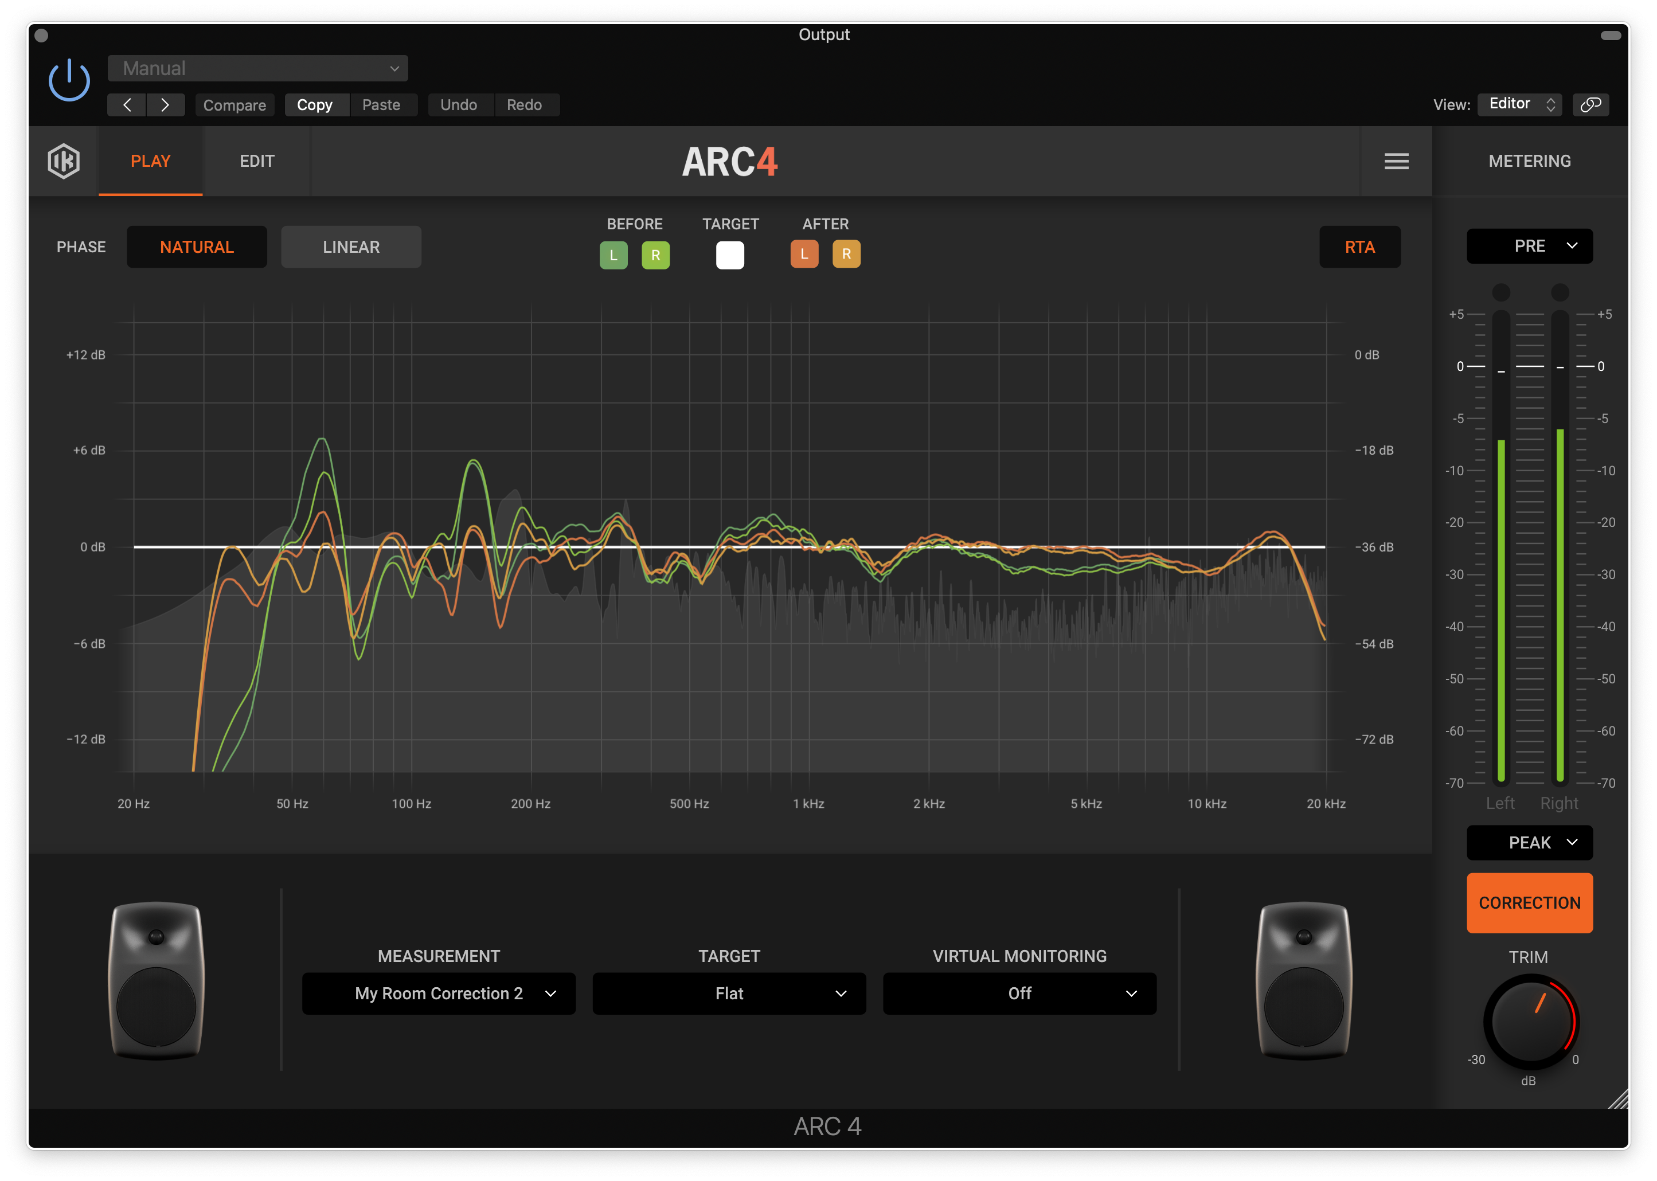The width and height of the screenshot is (1657, 1181).
Task: Switch to the EDIT tab
Action: coord(257,161)
